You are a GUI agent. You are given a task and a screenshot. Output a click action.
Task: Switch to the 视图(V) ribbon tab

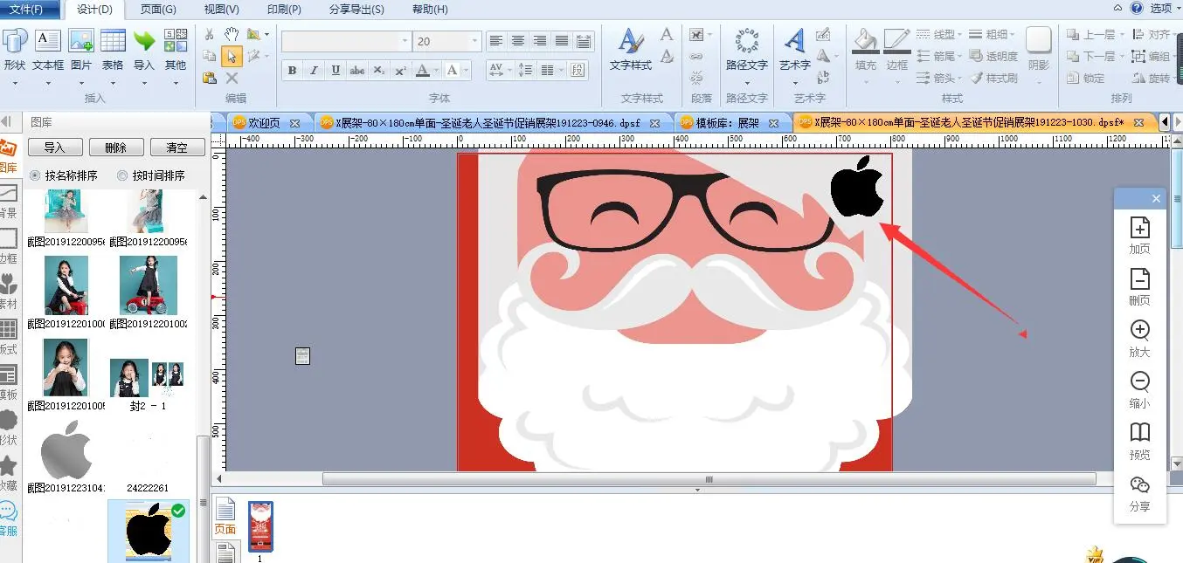pyautogui.click(x=221, y=10)
